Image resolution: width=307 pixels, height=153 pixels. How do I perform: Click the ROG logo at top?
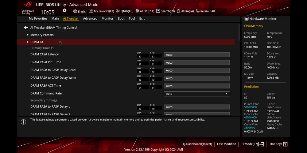pyautogui.click(x=27, y=4)
